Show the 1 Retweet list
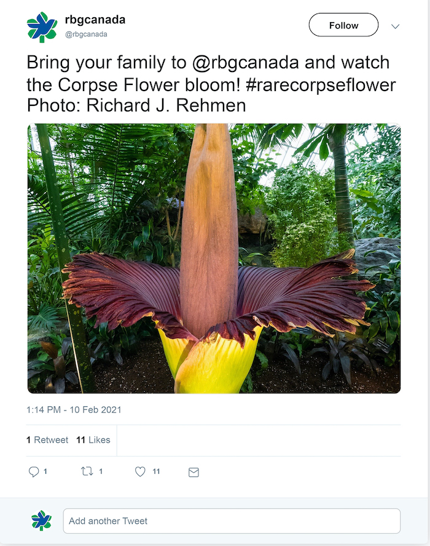 (47, 440)
